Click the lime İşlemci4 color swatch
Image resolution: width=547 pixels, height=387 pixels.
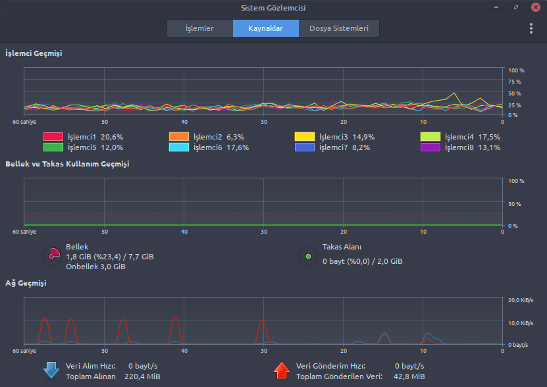pyautogui.click(x=430, y=136)
